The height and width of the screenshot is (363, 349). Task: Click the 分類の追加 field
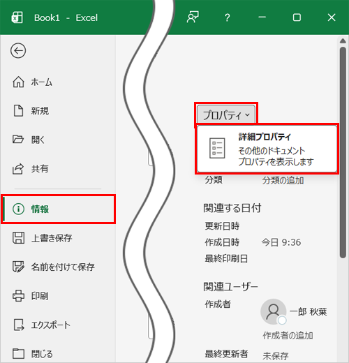pyautogui.click(x=283, y=180)
